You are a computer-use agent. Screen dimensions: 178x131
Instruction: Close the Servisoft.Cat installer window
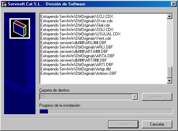pyautogui.click(x=174, y=4)
